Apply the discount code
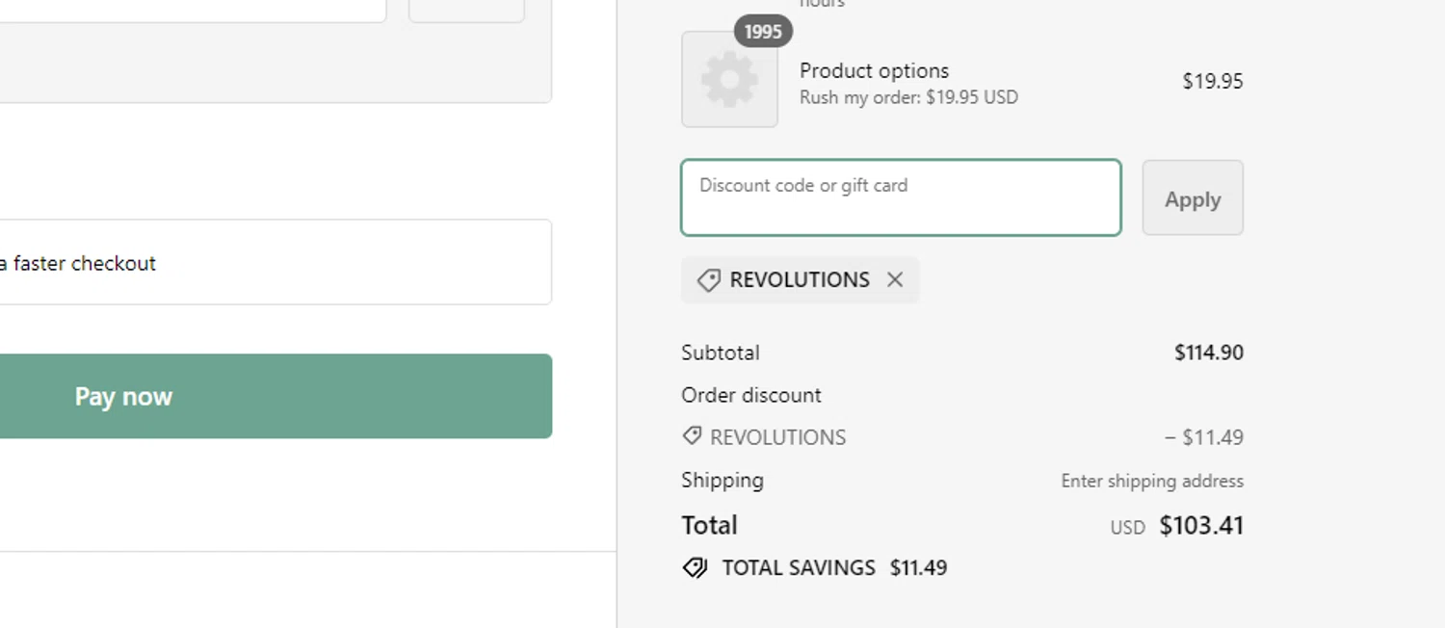 click(1193, 197)
